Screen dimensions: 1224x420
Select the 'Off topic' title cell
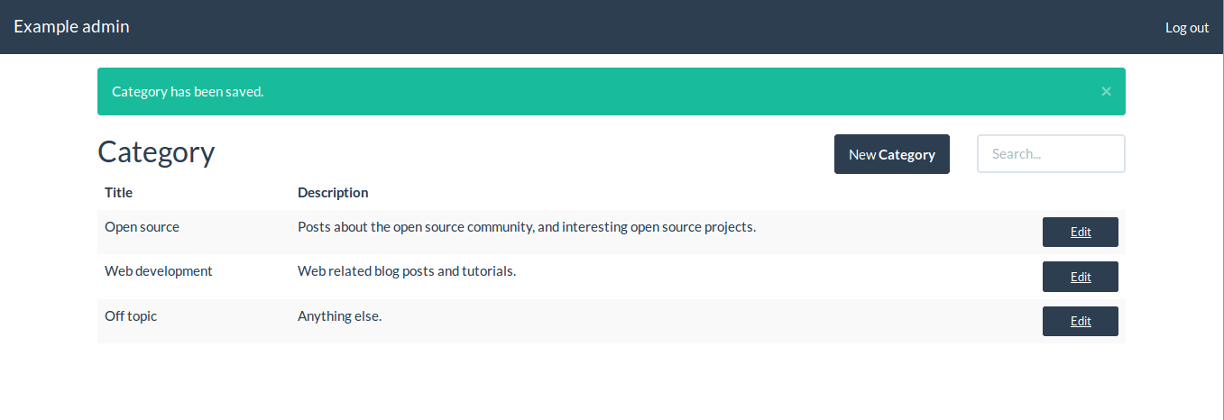pos(131,316)
